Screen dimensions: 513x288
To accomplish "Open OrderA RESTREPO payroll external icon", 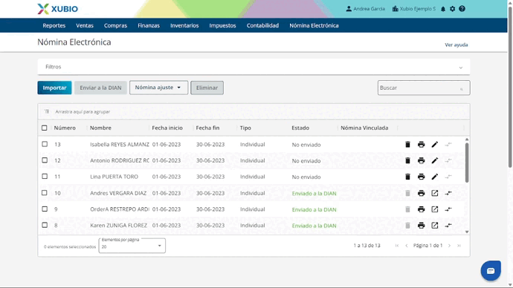I will 434,209.
